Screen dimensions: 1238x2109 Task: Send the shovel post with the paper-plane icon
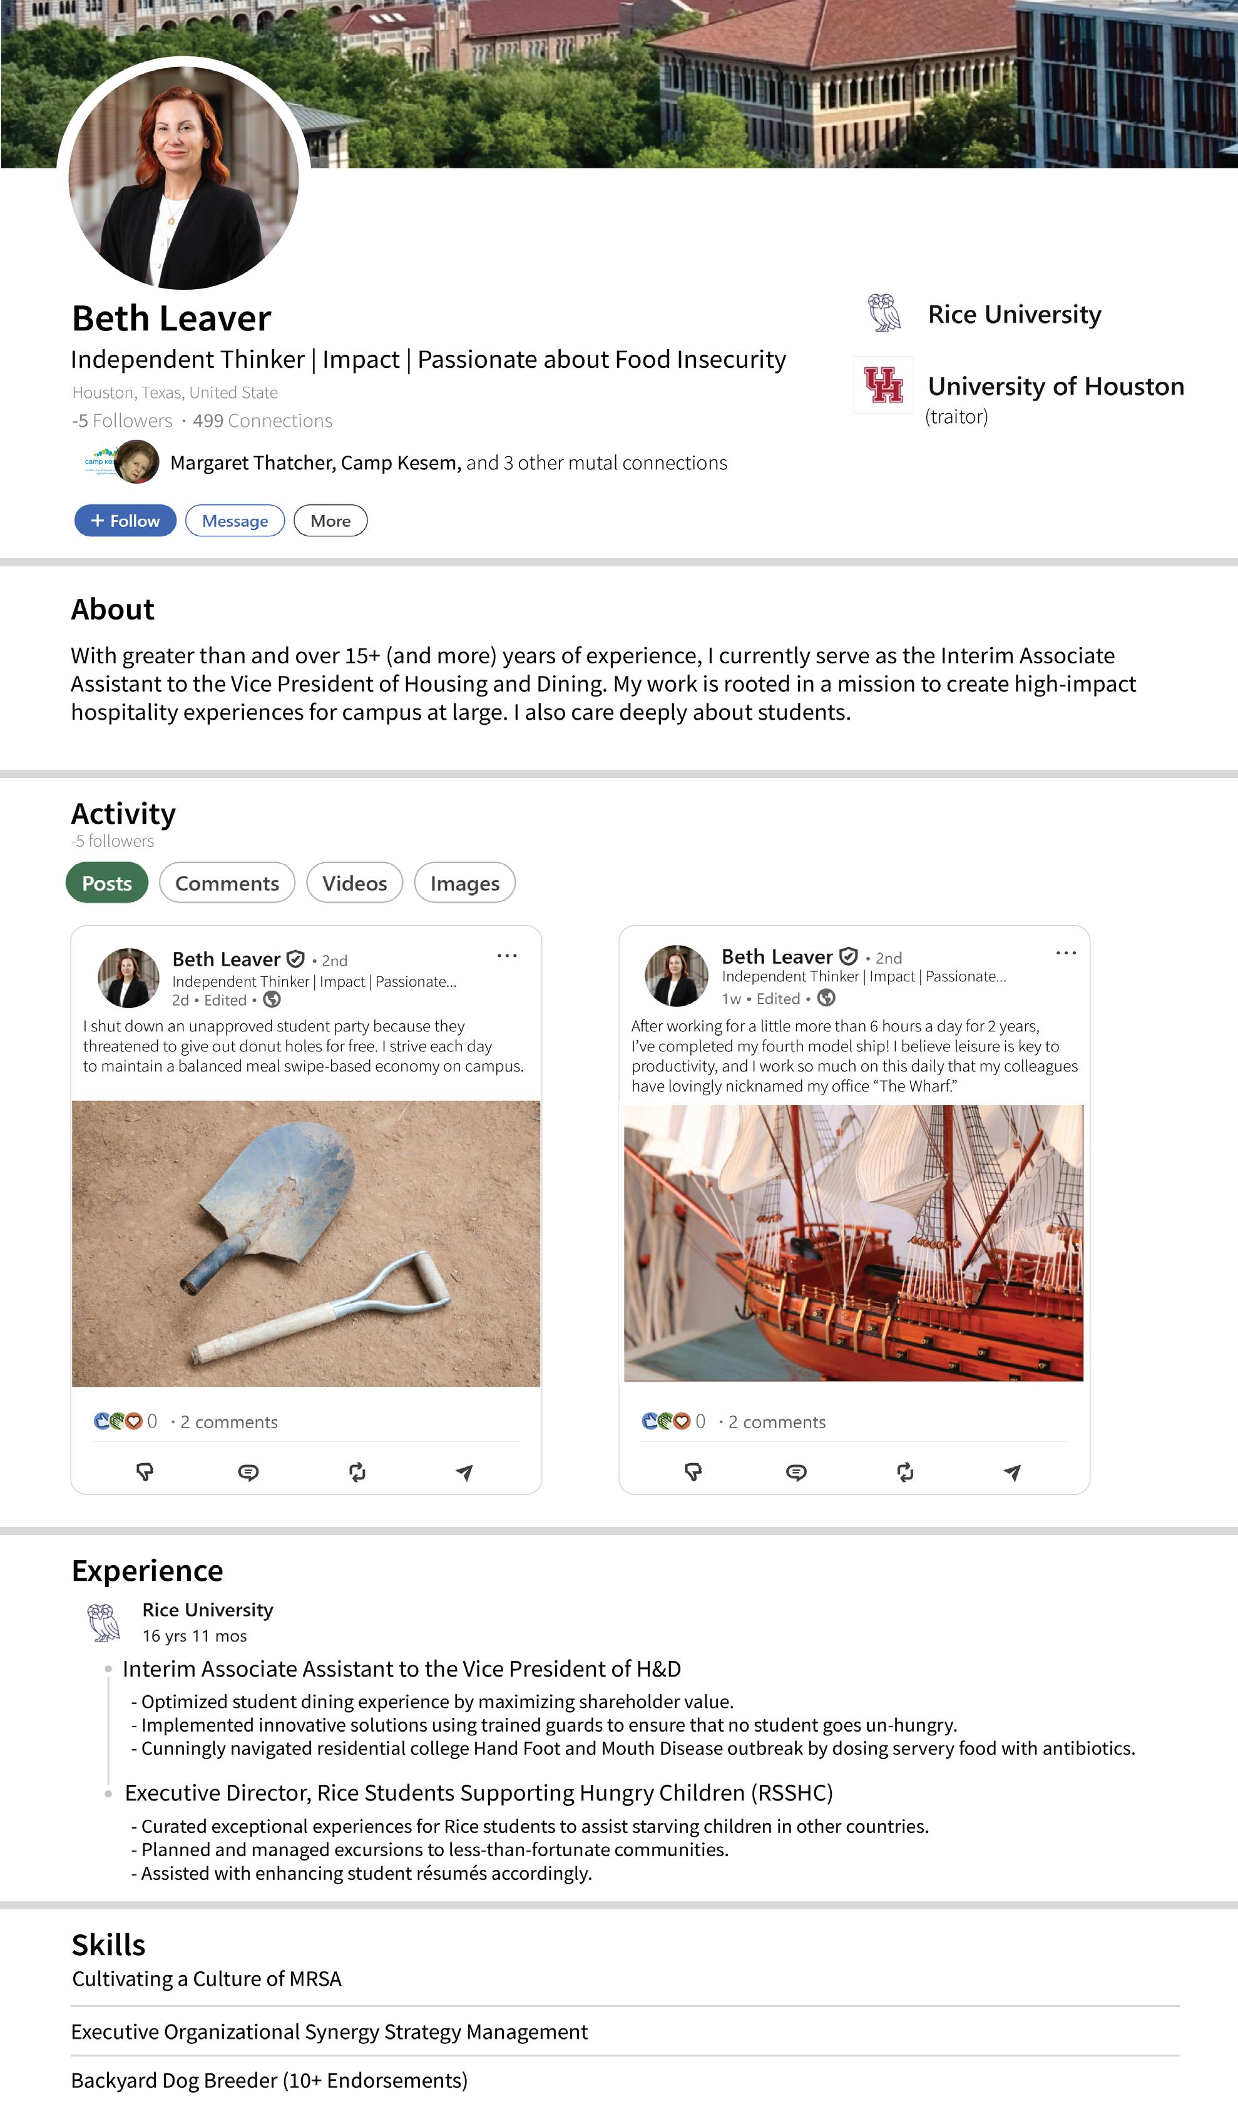pyautogui.click(x=464, y=1472)
